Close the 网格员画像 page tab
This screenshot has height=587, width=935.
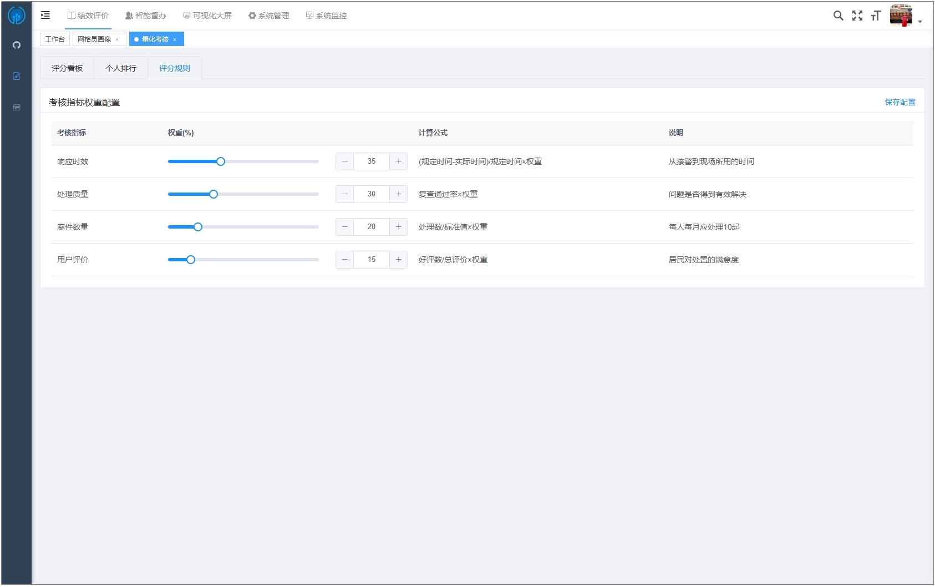click(x=117, y=39)
